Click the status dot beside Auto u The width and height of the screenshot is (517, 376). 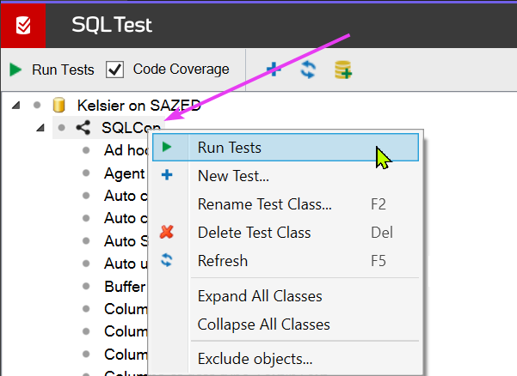pos(86,264)
